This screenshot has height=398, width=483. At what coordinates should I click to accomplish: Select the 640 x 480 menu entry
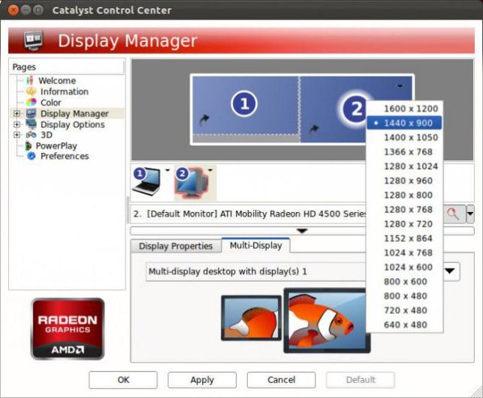click(x=404, y=325)
